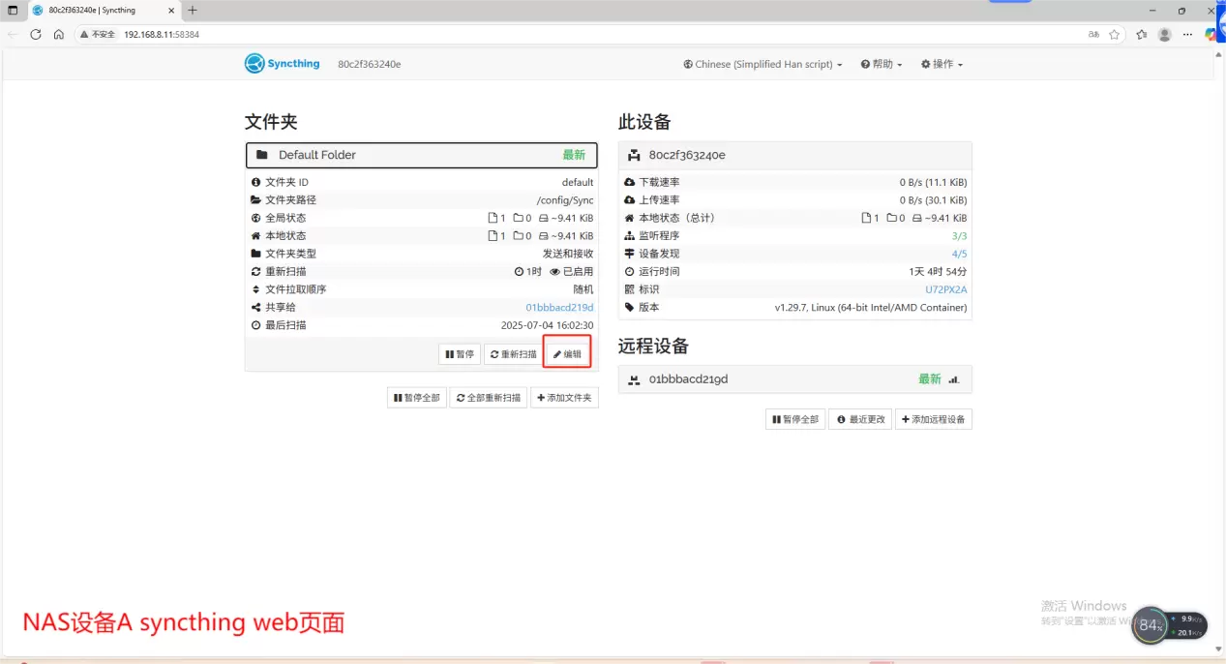Expand remote device 01bbbacd219d
Viewport: 1226px width, 664px height.
[x=794, y=379]
